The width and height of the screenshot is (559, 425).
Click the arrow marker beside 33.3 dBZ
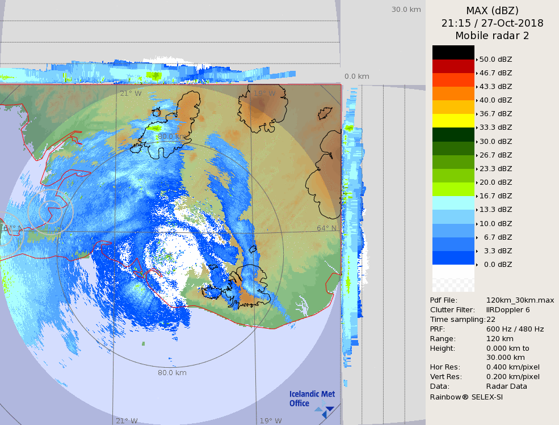click(477, 127)
